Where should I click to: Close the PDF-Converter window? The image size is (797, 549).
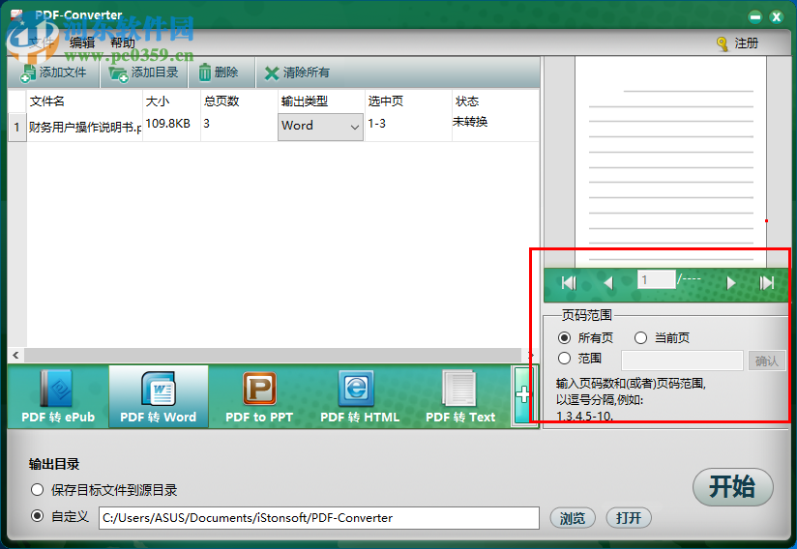tap(776, 17)
